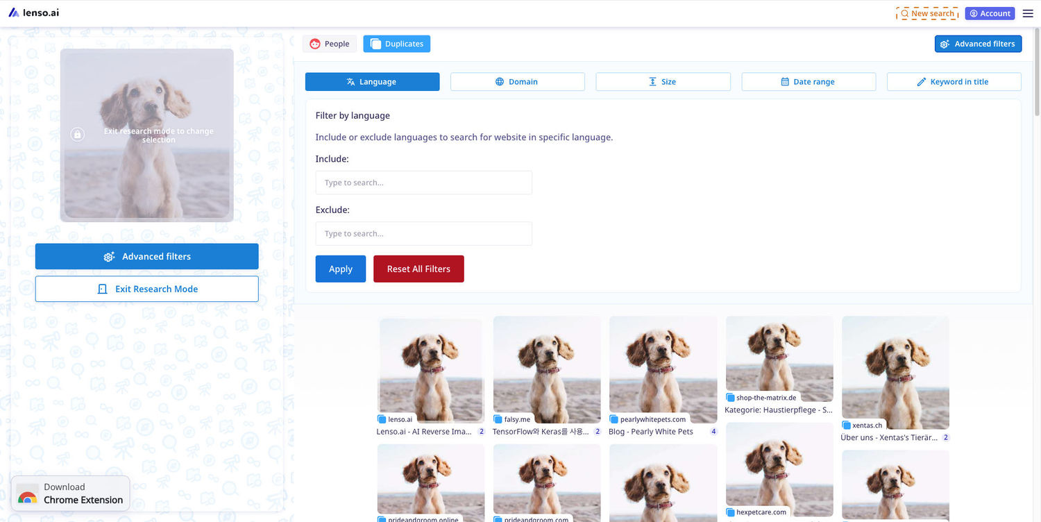Click the title "Über uns - Xentas's Tierär..."
This screenshot has height=522, width=1041.
pyautogui.click(x=889, y=438)
